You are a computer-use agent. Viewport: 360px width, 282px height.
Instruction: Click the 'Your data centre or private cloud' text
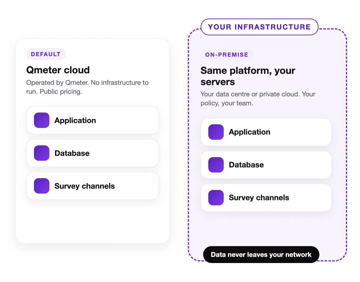point(258,98)
